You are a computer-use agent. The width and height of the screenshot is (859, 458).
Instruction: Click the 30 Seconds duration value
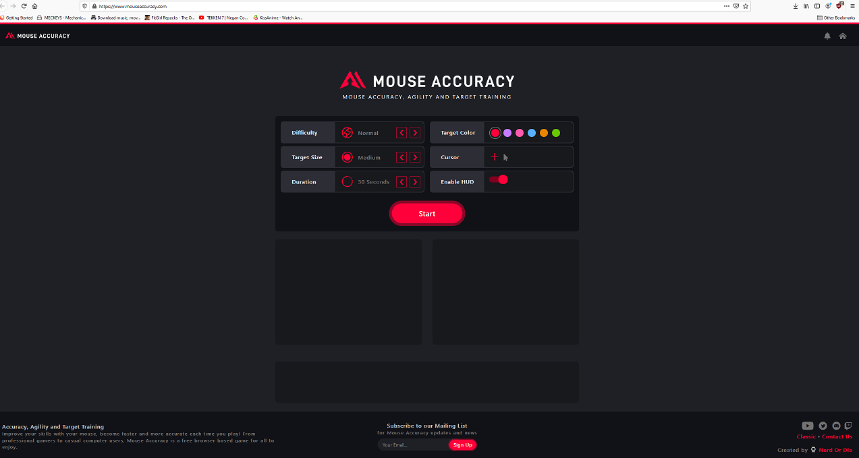pos(374,181)
